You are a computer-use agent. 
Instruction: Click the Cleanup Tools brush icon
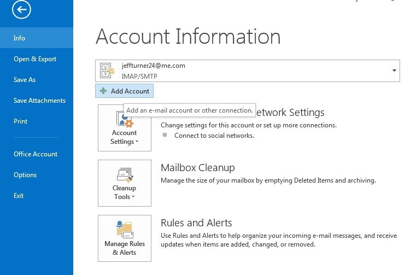coord(125,175)
